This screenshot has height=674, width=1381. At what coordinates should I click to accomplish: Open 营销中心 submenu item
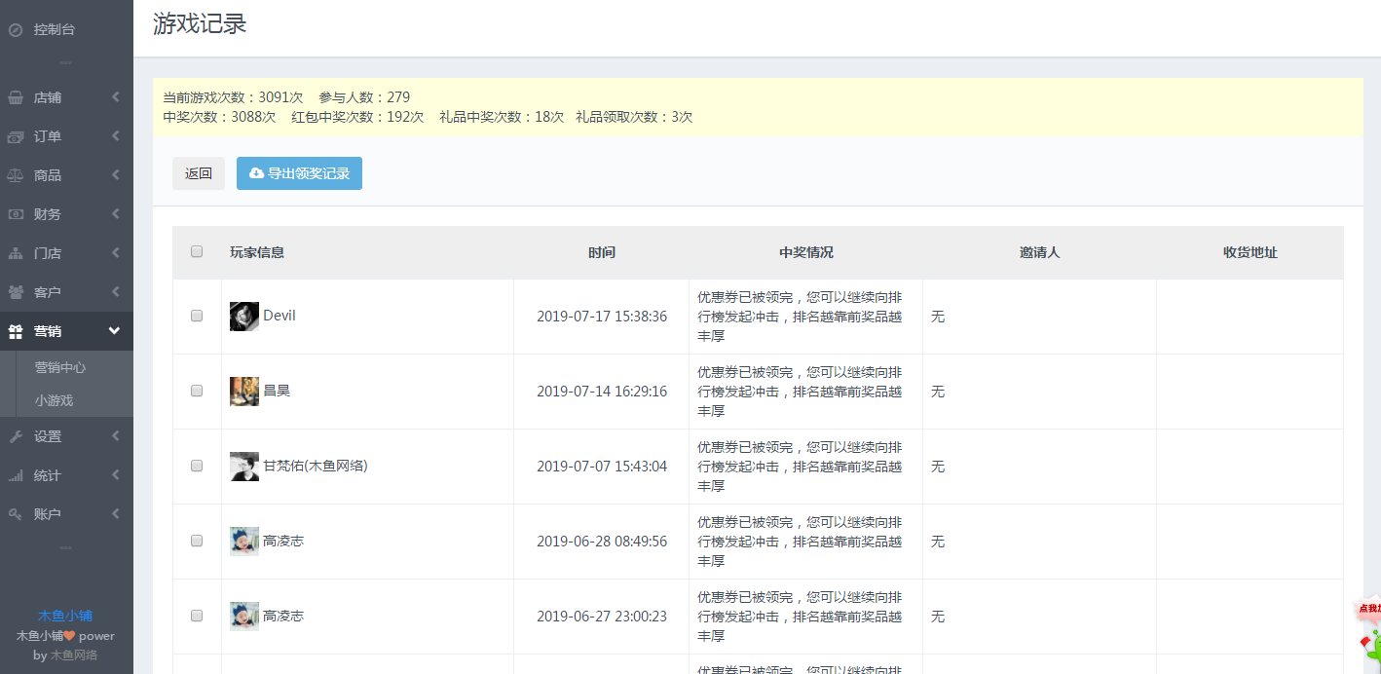coord(60,367)
